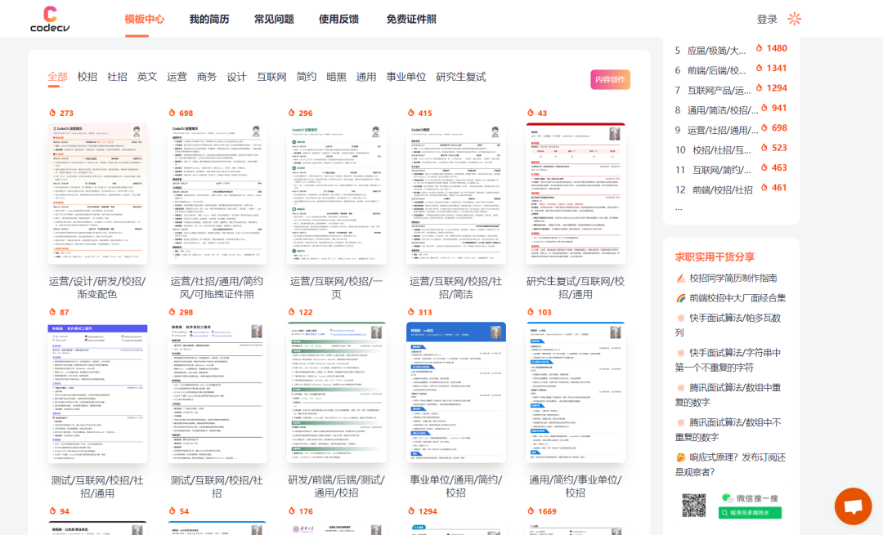
Task: Open 常见问题 in the navigation
Action: pyautogui.click(x=274, y=19)
